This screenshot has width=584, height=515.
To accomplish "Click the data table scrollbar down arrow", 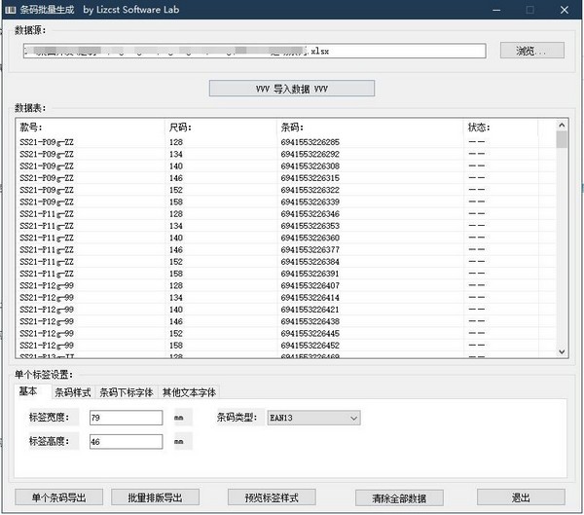I will (x=561, y=351).
